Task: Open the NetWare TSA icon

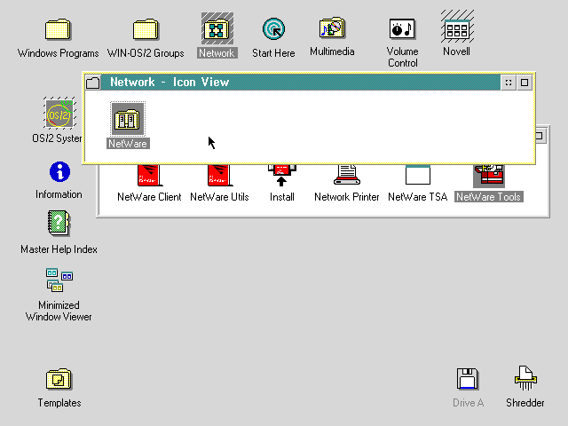Action: (x=418, y=176)
